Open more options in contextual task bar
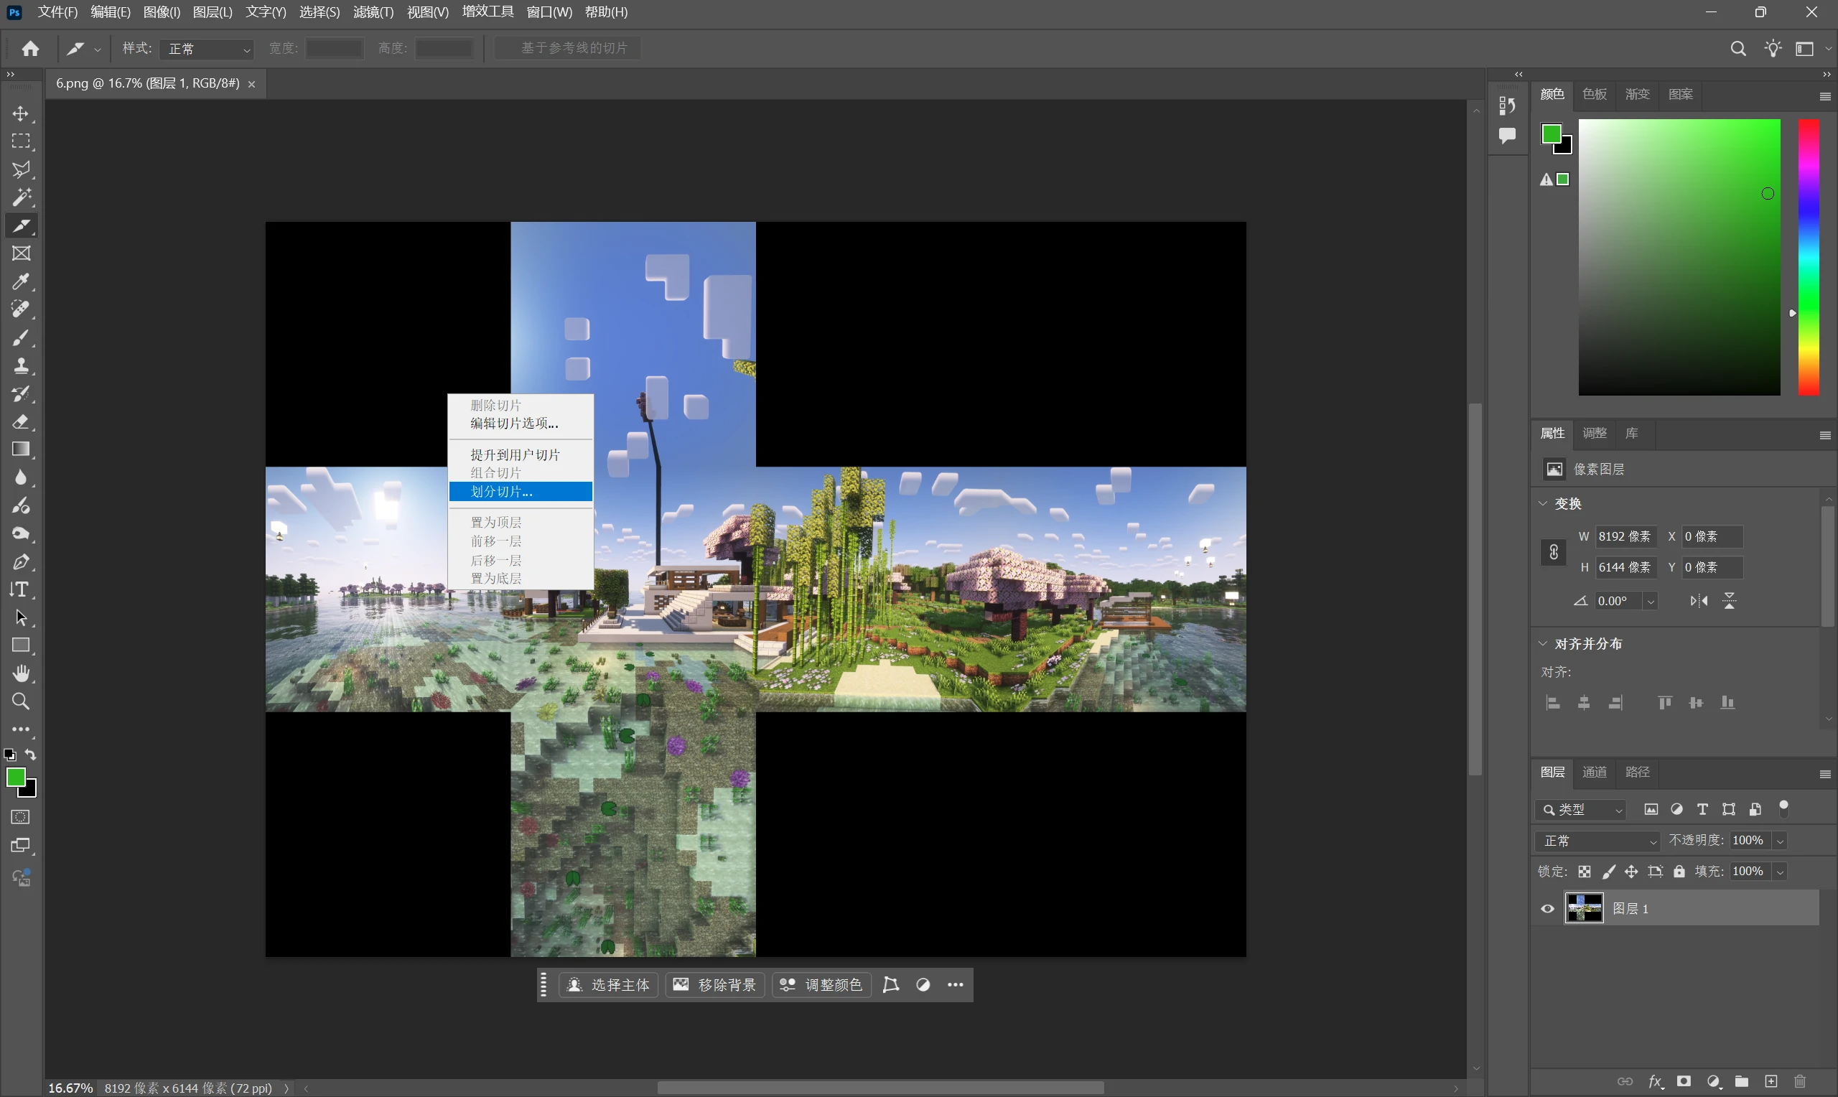1838x1097 pixels. tap(956, 986)
